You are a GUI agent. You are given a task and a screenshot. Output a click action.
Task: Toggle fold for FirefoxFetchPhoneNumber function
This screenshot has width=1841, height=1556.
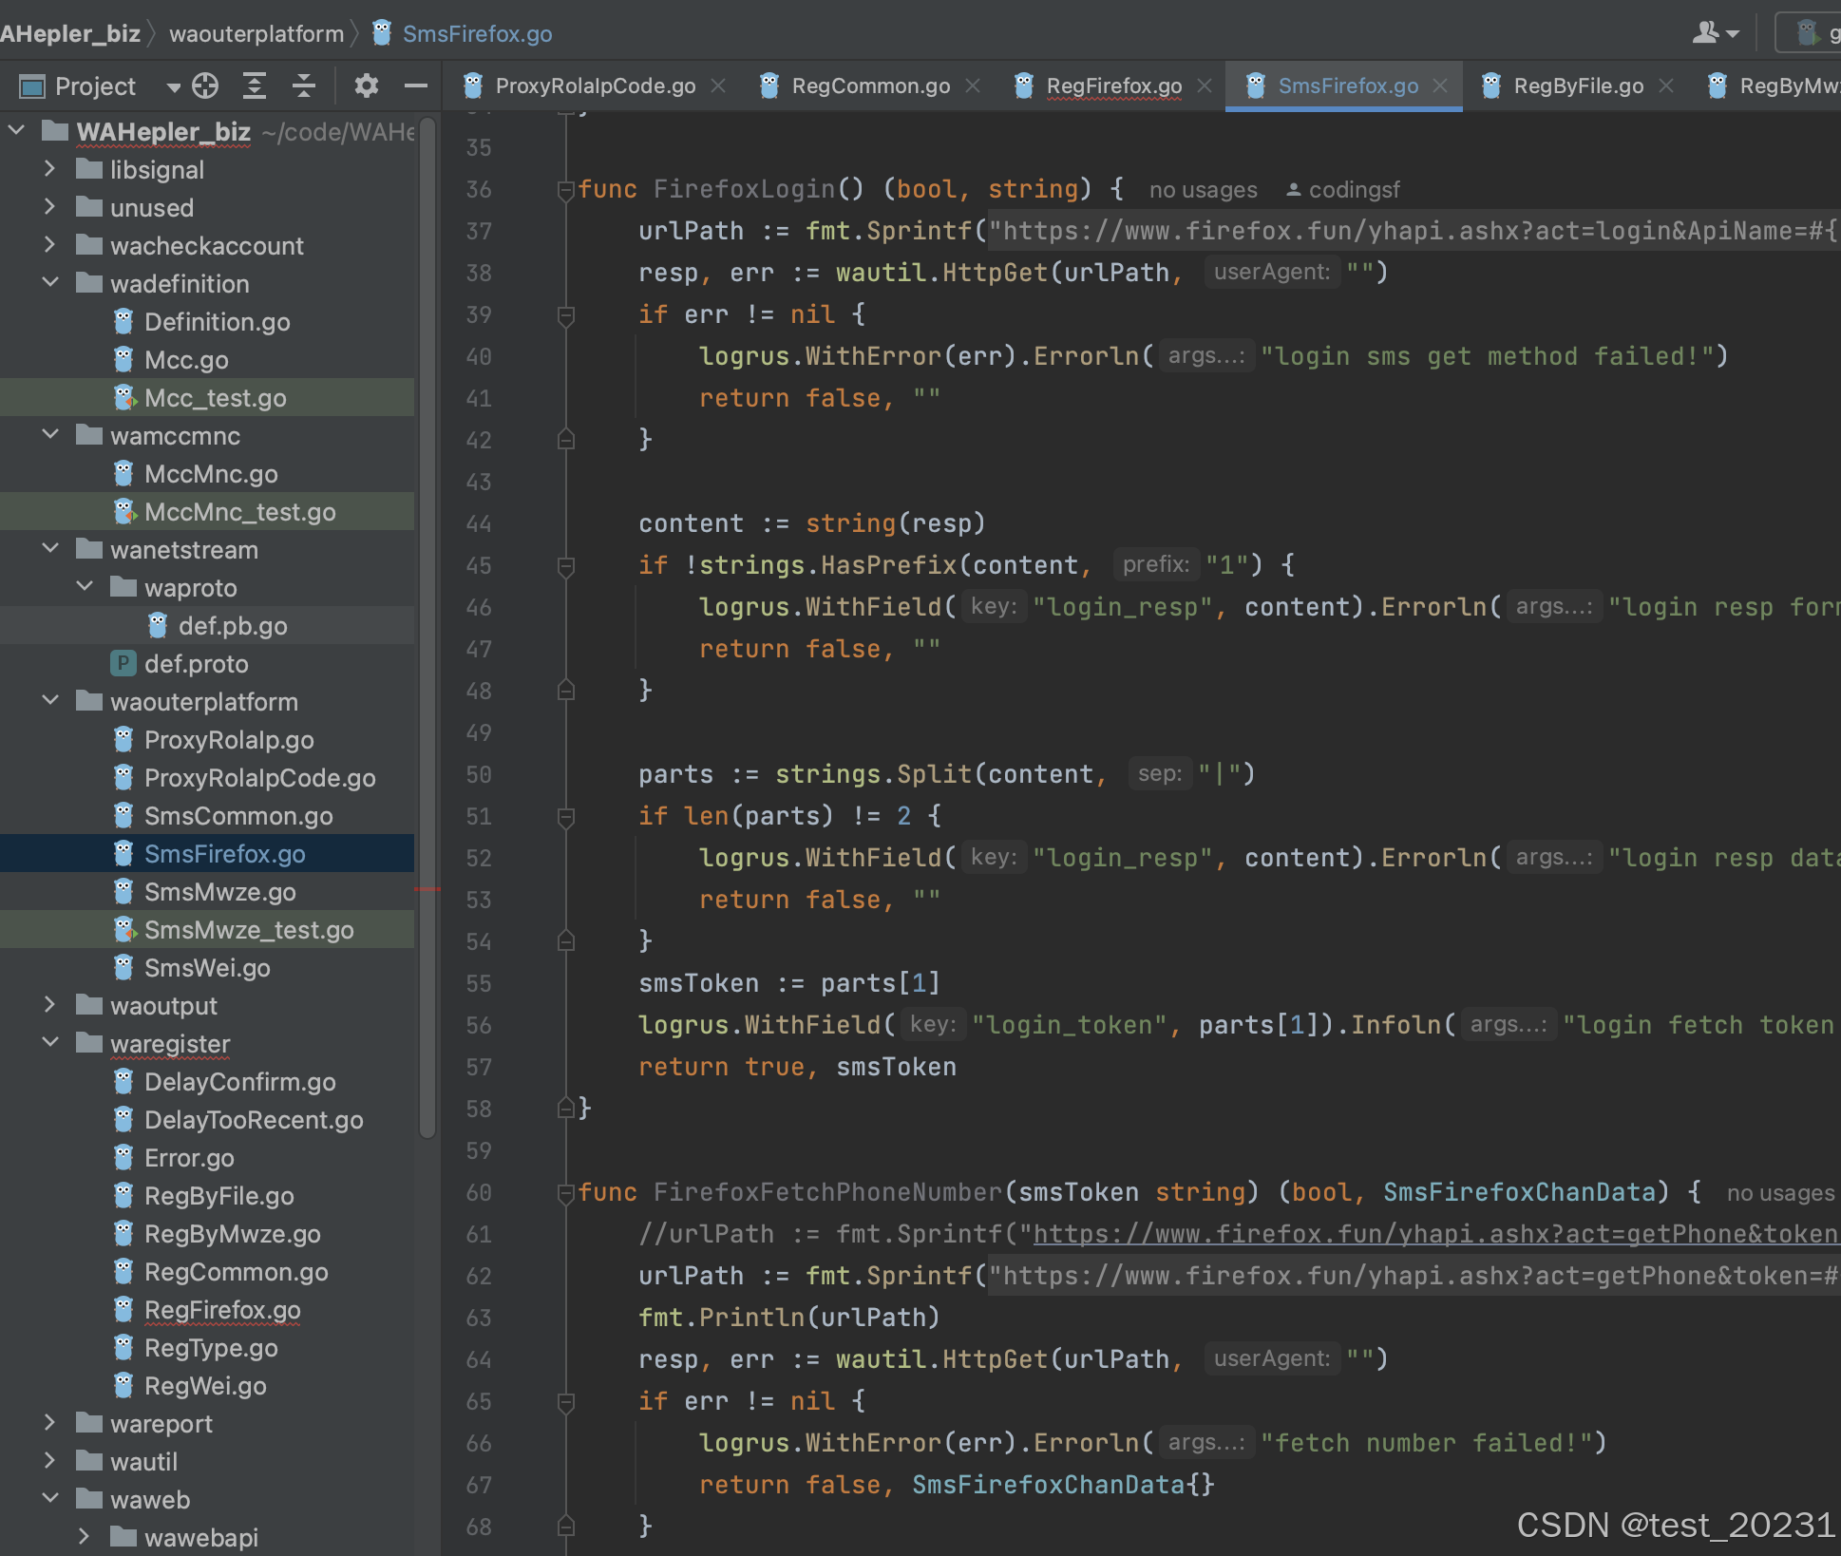[x=565, y=1192]
